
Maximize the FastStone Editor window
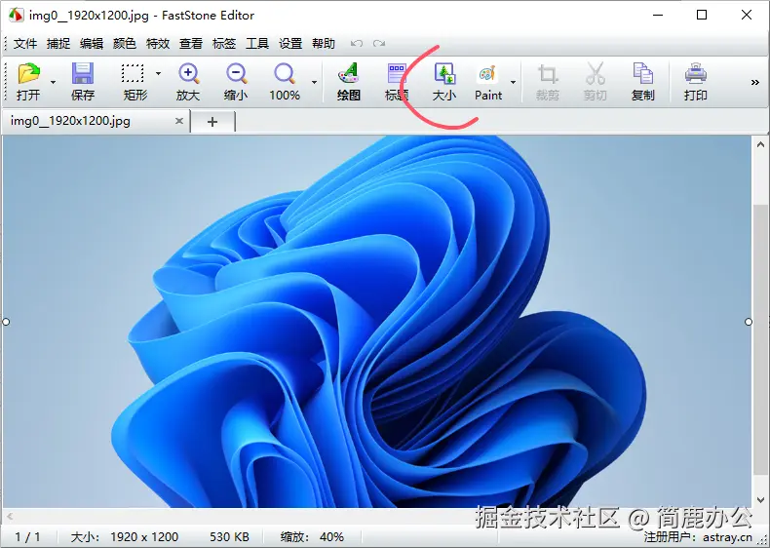pyautogui.click(x=702, y=15)
